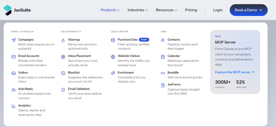Screen dimensions: 276x127
Task: Click the 300M+ contacts statistic in the card
Action: pos(223,84)
